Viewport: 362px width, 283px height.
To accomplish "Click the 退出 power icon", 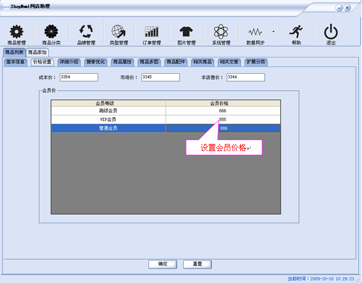I will pos(331,32).
